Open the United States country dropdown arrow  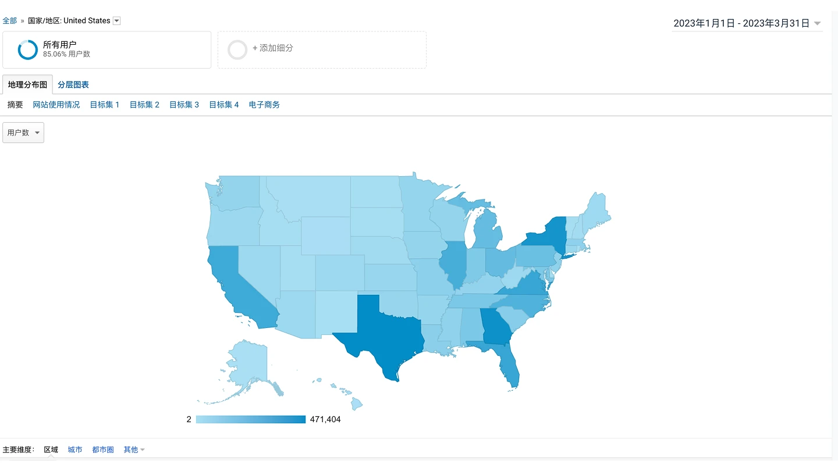(x=116, y=21)
